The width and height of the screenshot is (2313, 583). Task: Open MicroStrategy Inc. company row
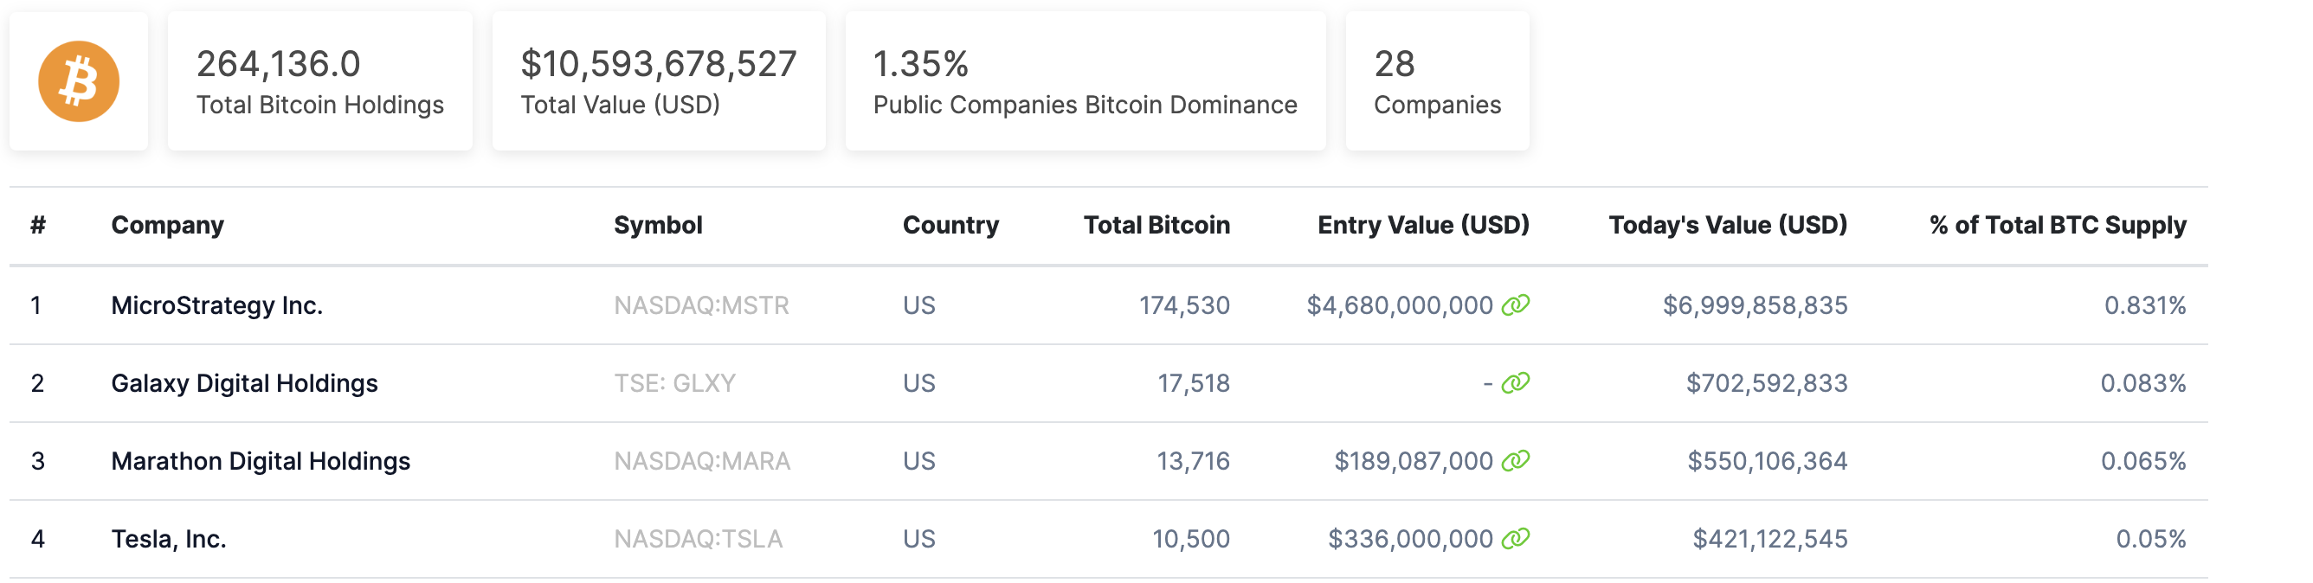pos(216,306)
